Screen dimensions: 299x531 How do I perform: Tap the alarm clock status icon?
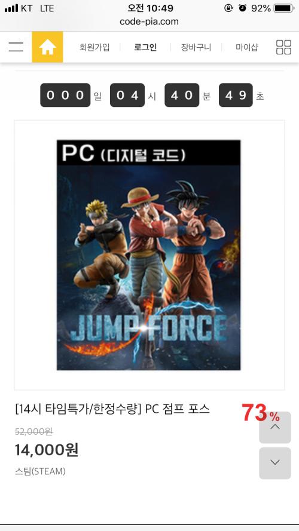[x=243, y=8]
